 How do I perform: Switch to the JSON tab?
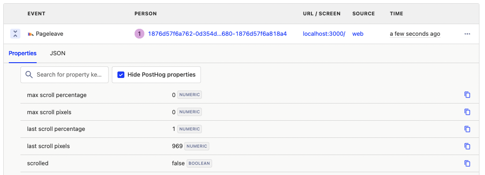click(58, 53)
